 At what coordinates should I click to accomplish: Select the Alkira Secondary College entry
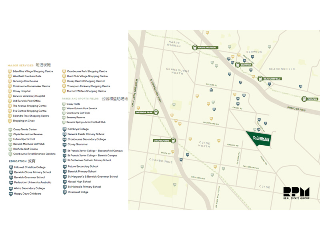(x=29, y=188)
